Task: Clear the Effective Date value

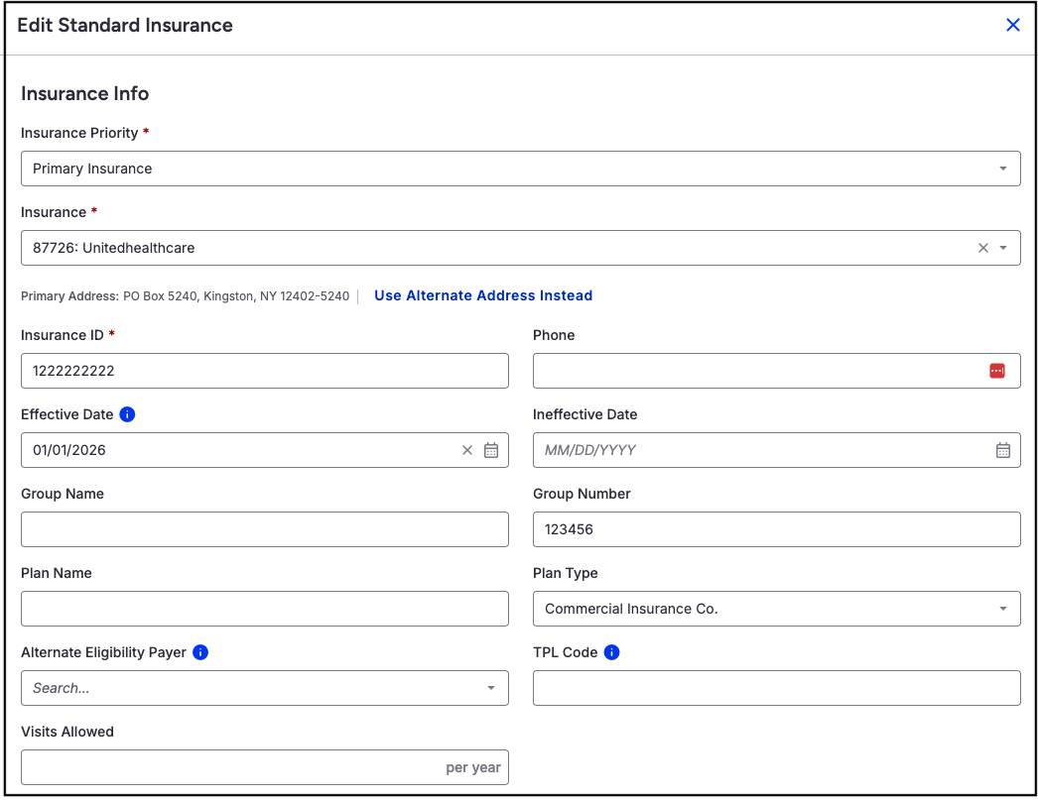Action: coord(467,450)
